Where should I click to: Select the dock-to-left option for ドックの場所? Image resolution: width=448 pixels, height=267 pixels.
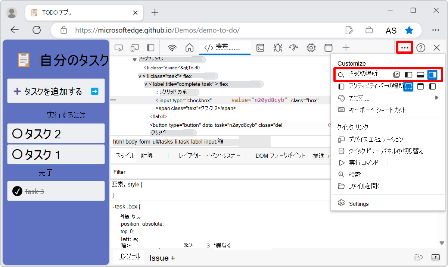[x=408, y=74]
